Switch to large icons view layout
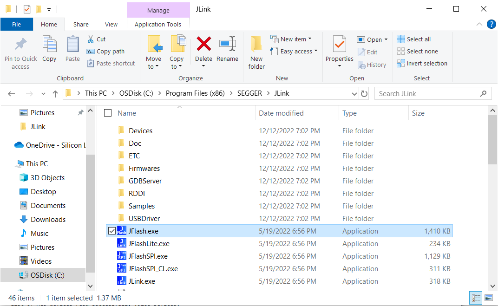The height and width of the screenshot is (306, 498). (x=489, y=298)
